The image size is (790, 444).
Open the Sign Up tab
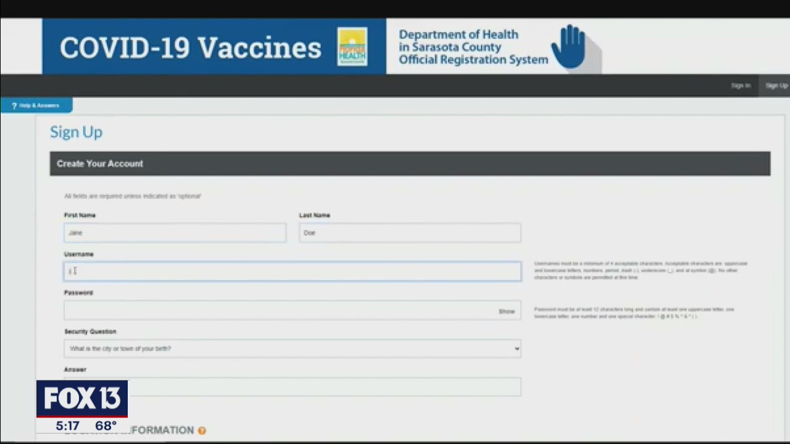coord(776,86)
